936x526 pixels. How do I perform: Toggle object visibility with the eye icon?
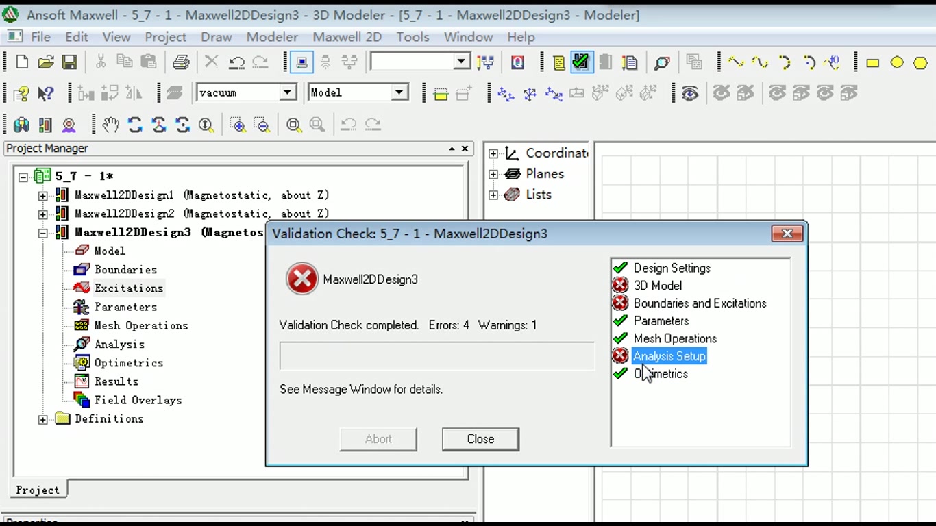690,93
